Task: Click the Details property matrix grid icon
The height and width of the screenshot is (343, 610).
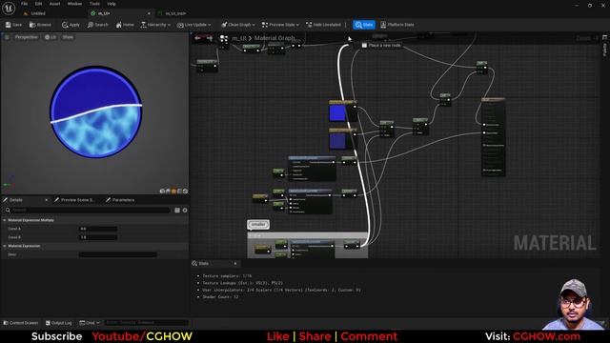Action: click(x=177, y=211)
